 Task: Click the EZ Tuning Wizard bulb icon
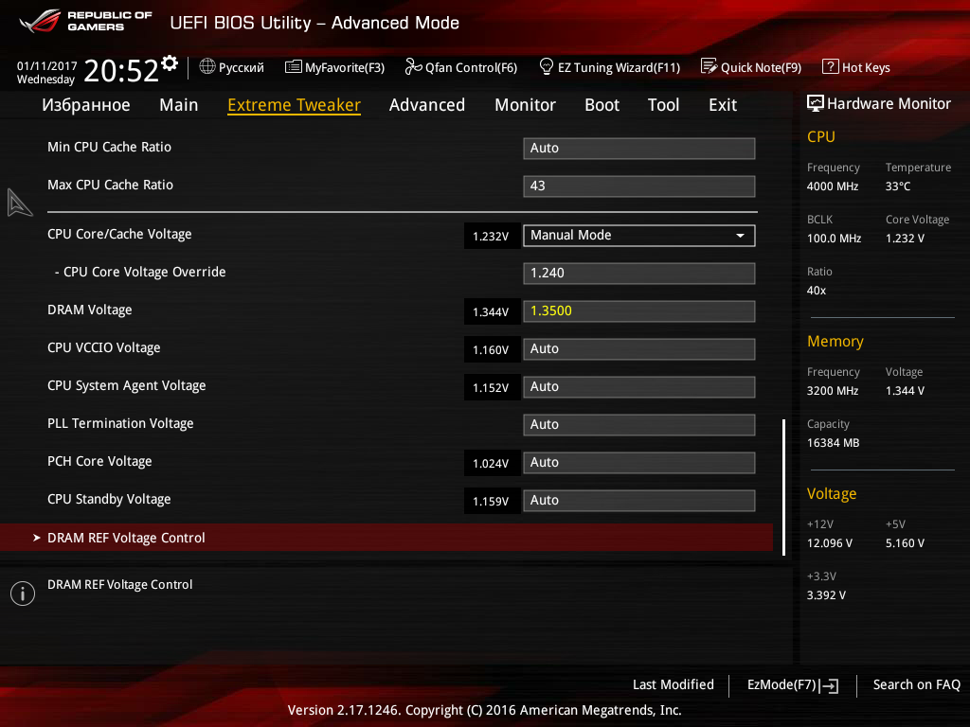coord(547,66)
